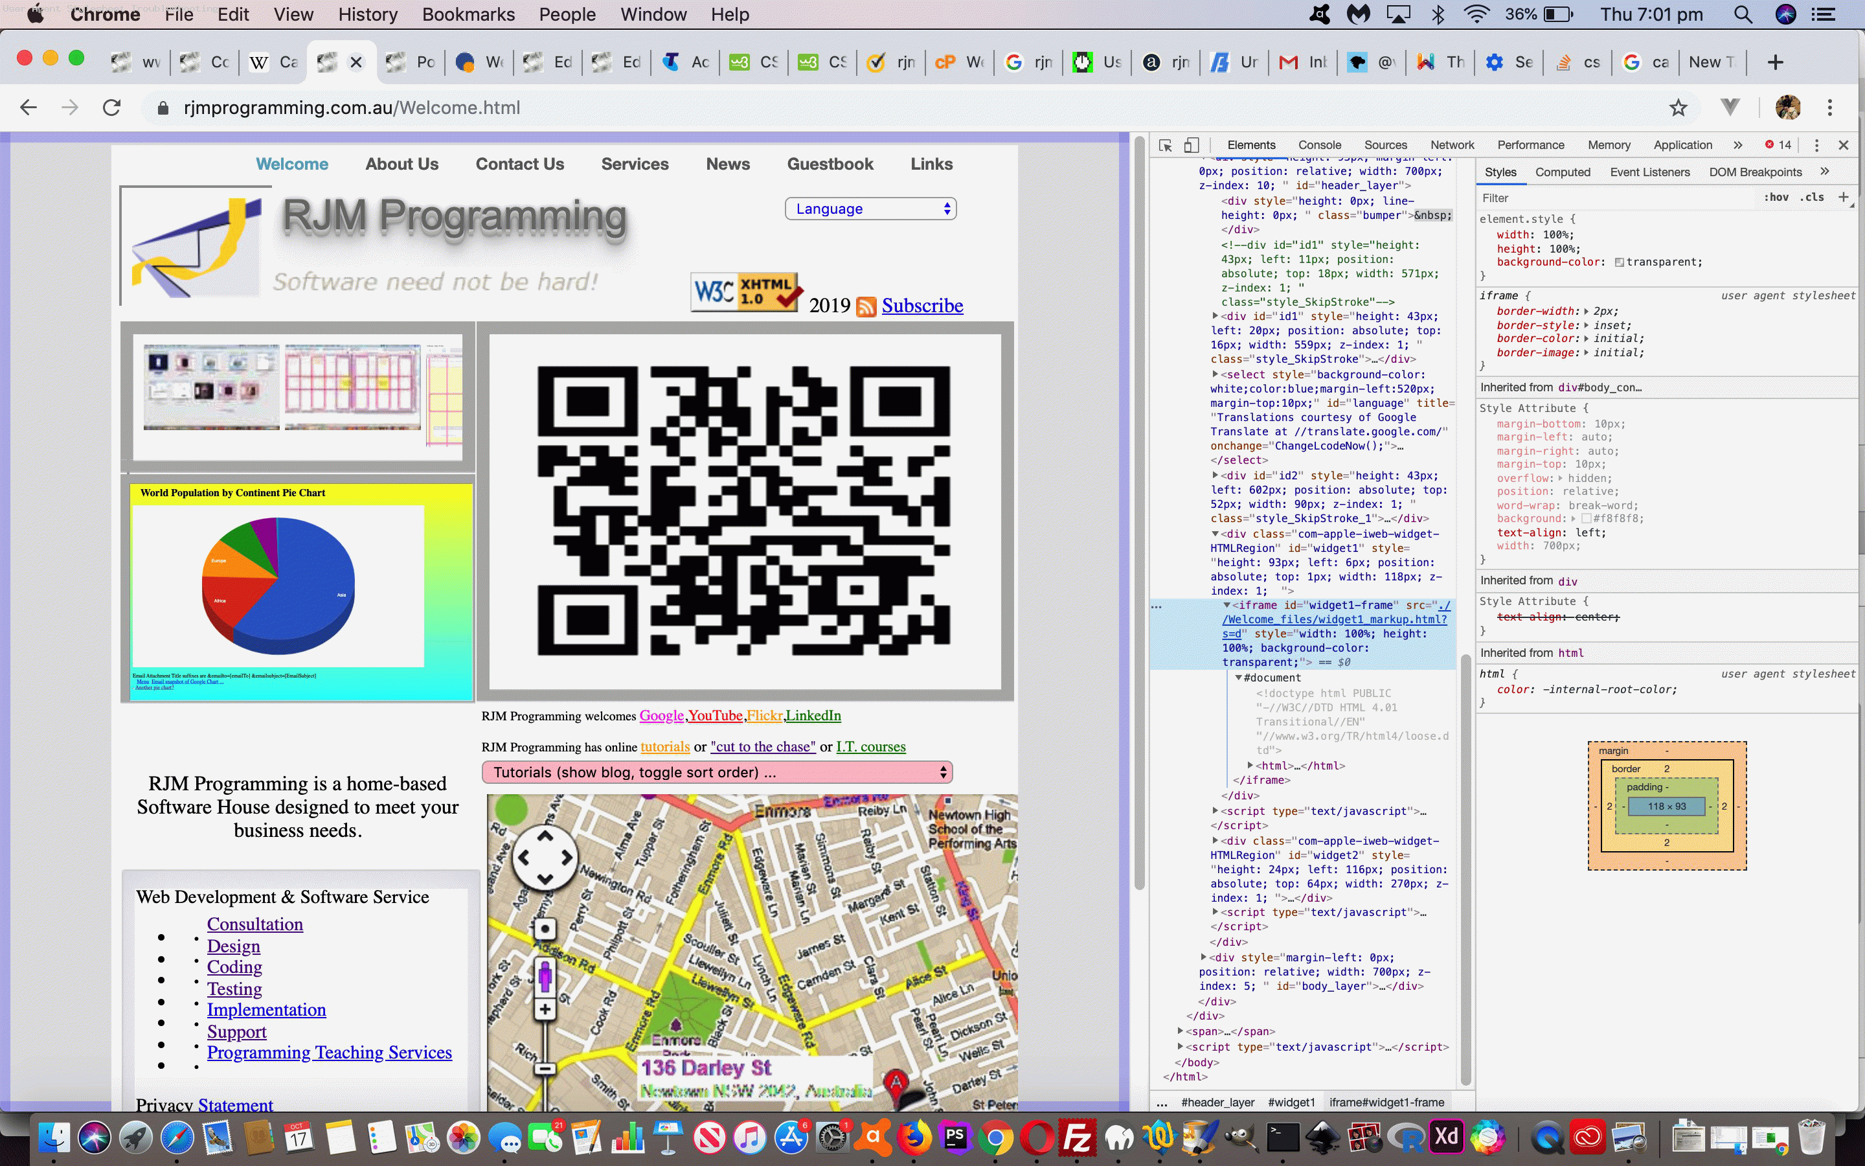Click the YouTube link
Viewport: 1865px width, 1166px height.
715,716
